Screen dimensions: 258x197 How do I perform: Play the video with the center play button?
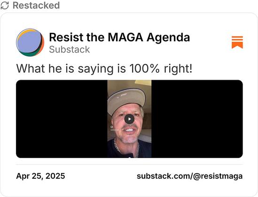[129, 119]
